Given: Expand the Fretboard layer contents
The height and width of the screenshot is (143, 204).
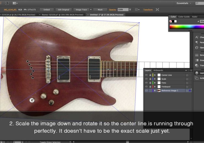Looking at the screenshot, I should [155, 87].
